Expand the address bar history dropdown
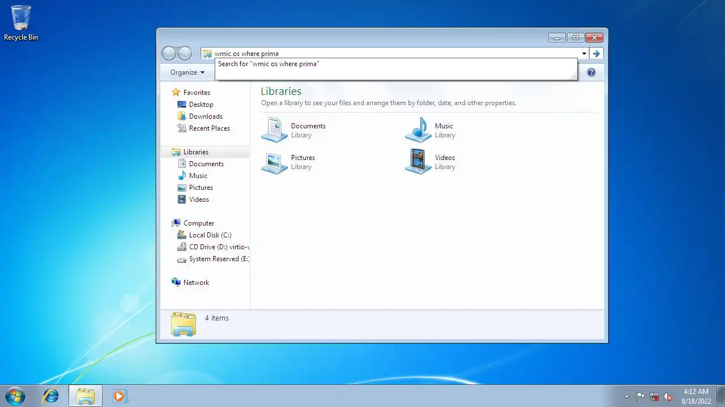Image resolution: width=725 pixels, height=407 pixels. (x=584, y=54)
